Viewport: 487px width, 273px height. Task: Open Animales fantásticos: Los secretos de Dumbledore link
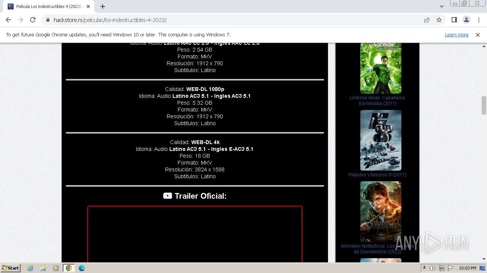pyautogui.click(x=377, y=249)
